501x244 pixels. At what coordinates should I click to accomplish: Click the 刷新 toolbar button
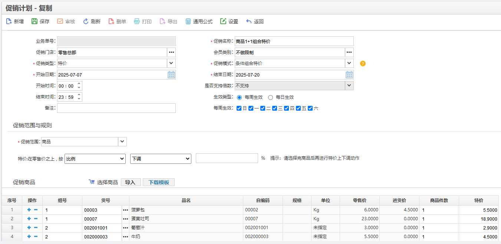coord(92,22)
